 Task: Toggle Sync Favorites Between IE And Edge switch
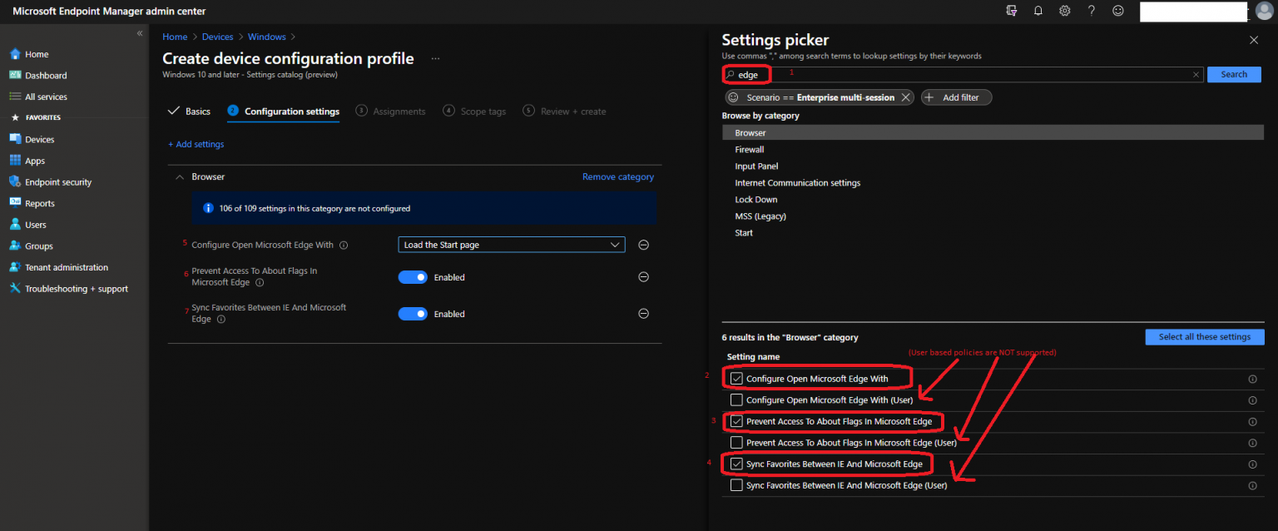tap(413, 314)
